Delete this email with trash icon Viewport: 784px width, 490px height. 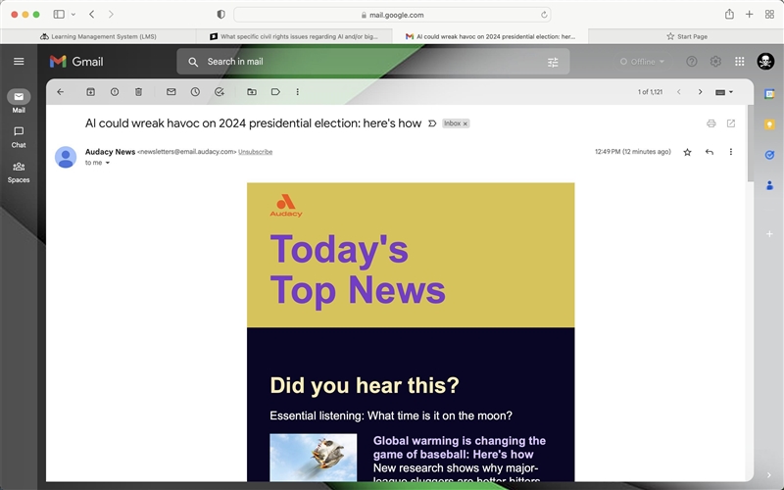pyautogui.click(x=138, y=92)
